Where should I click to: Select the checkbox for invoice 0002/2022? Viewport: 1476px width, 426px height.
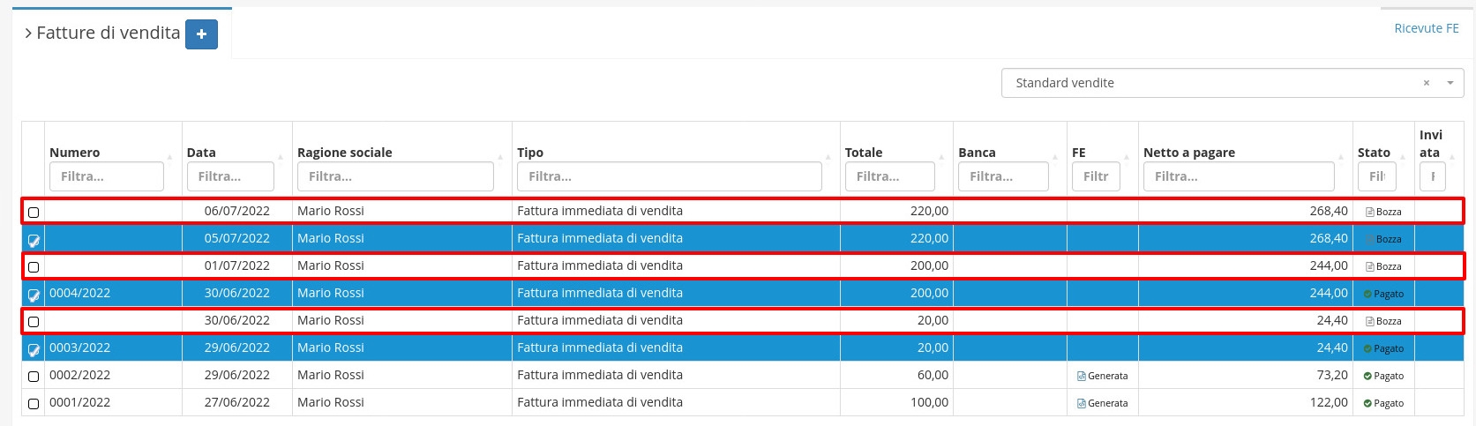point(34,377)
